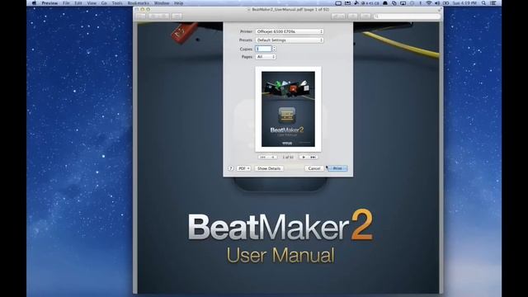Open the Window menu

162,3
